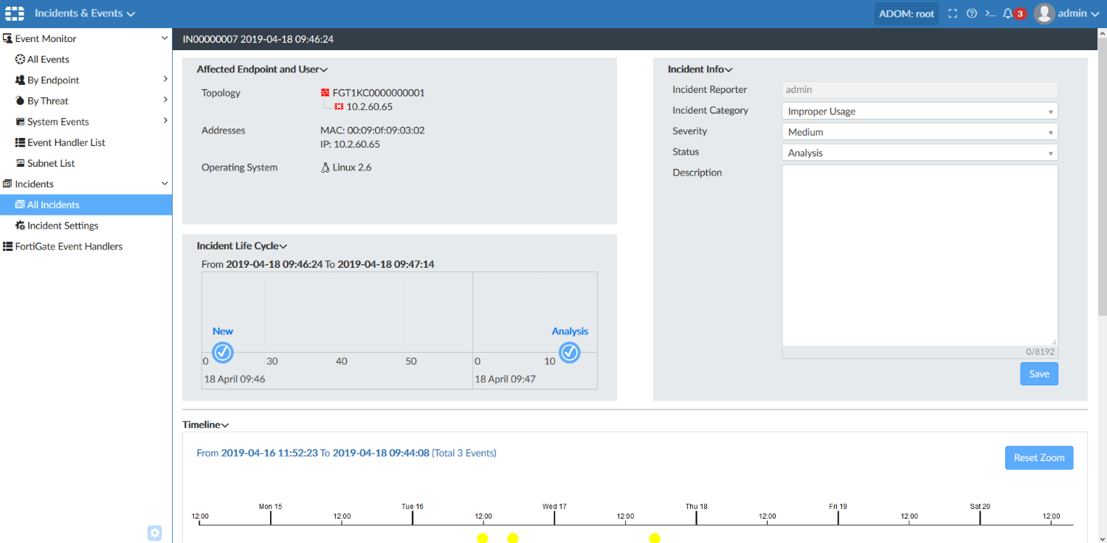Click the All Events sidebar icon
Viewport: 1107px width, 543px height.
[x=21, y=59]
